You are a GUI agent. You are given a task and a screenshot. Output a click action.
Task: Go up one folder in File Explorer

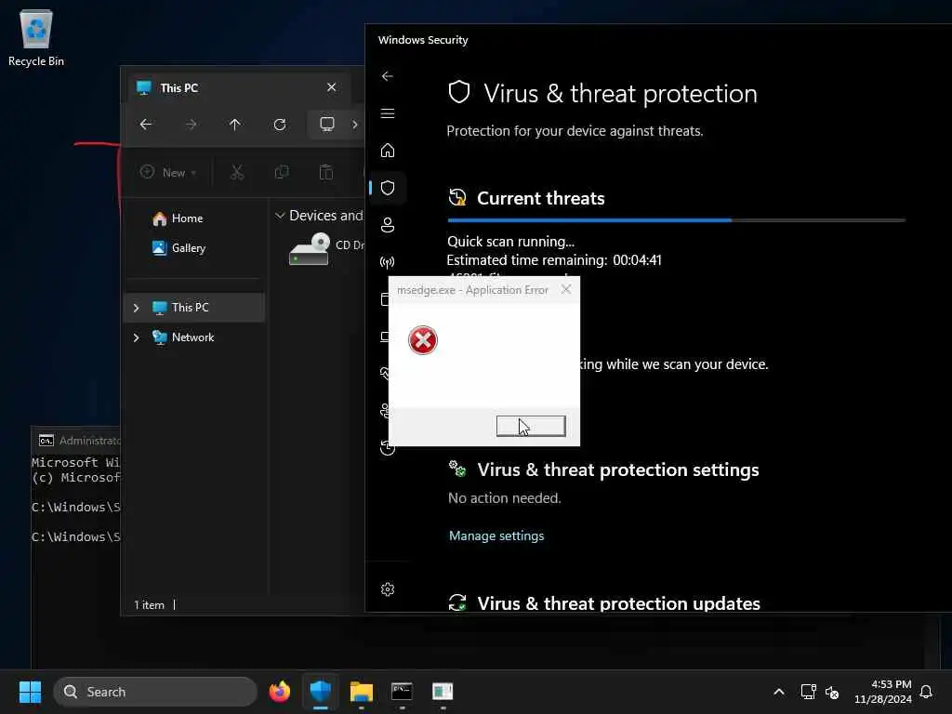click(x=235, y=125)
